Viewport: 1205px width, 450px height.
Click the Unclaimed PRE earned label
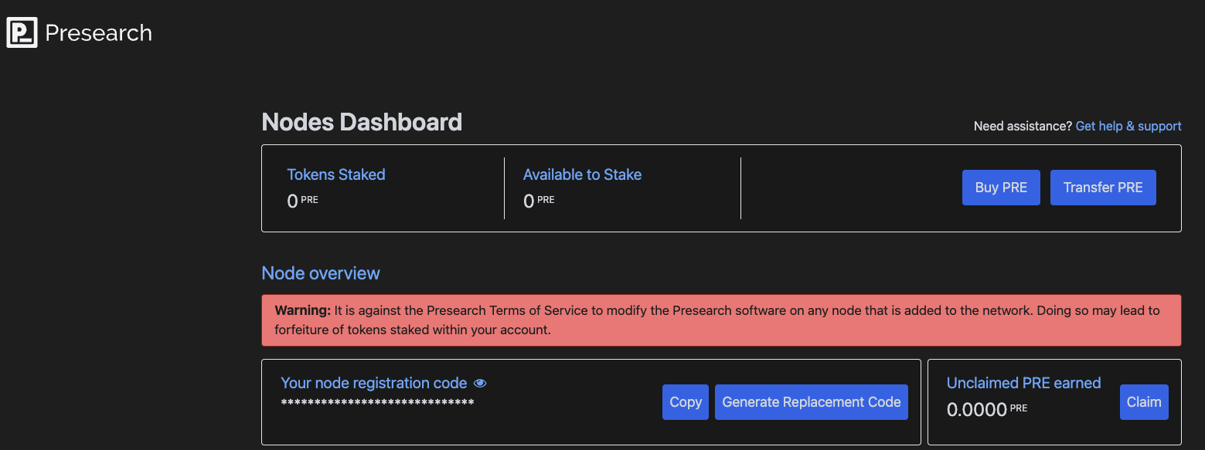click(x=1023, y=383)
